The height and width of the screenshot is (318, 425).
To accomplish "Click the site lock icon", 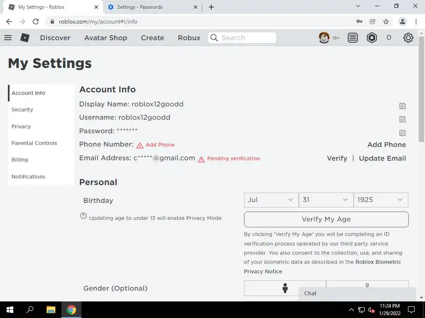I will (52, 22).
